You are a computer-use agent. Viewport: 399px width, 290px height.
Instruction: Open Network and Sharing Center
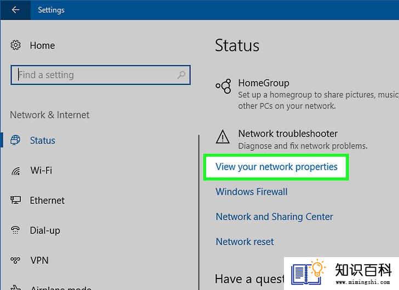pyautogui.click(x=274, y=217)
